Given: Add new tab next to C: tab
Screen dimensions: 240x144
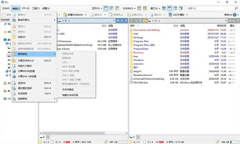Looking at the screenshot, I should (x=138, y=137).
